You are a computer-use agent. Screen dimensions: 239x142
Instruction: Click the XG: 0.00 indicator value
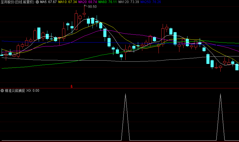(33, 91)
